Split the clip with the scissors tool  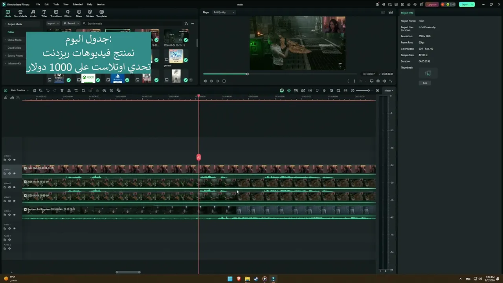coord(69,90)
